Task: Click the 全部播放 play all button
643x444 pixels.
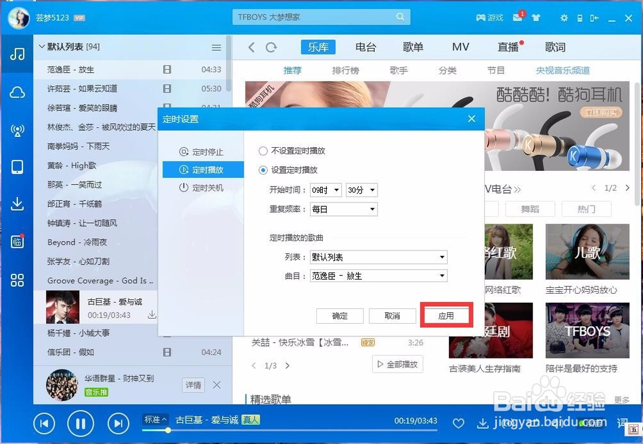Action: tap(397, 363)
